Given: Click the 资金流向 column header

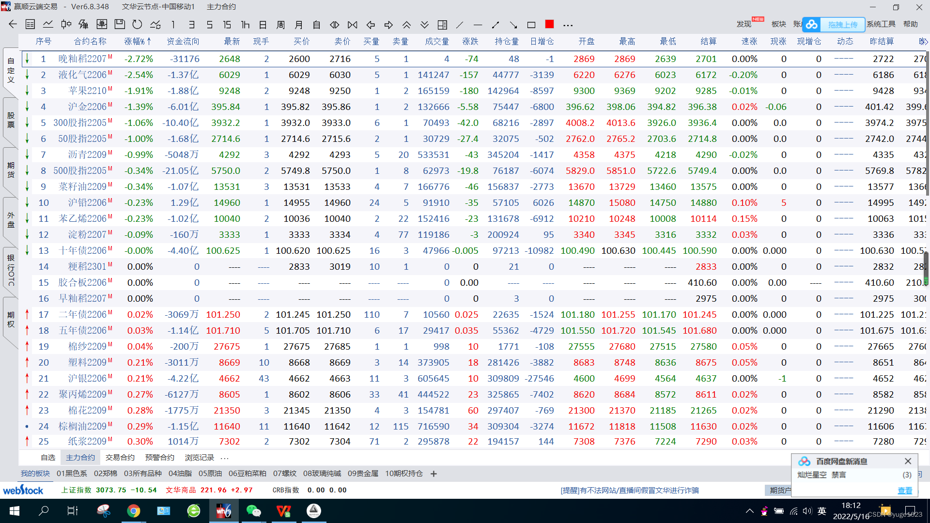Looking at the screenshot, I should pyautogui.click(x=183, y=42).
